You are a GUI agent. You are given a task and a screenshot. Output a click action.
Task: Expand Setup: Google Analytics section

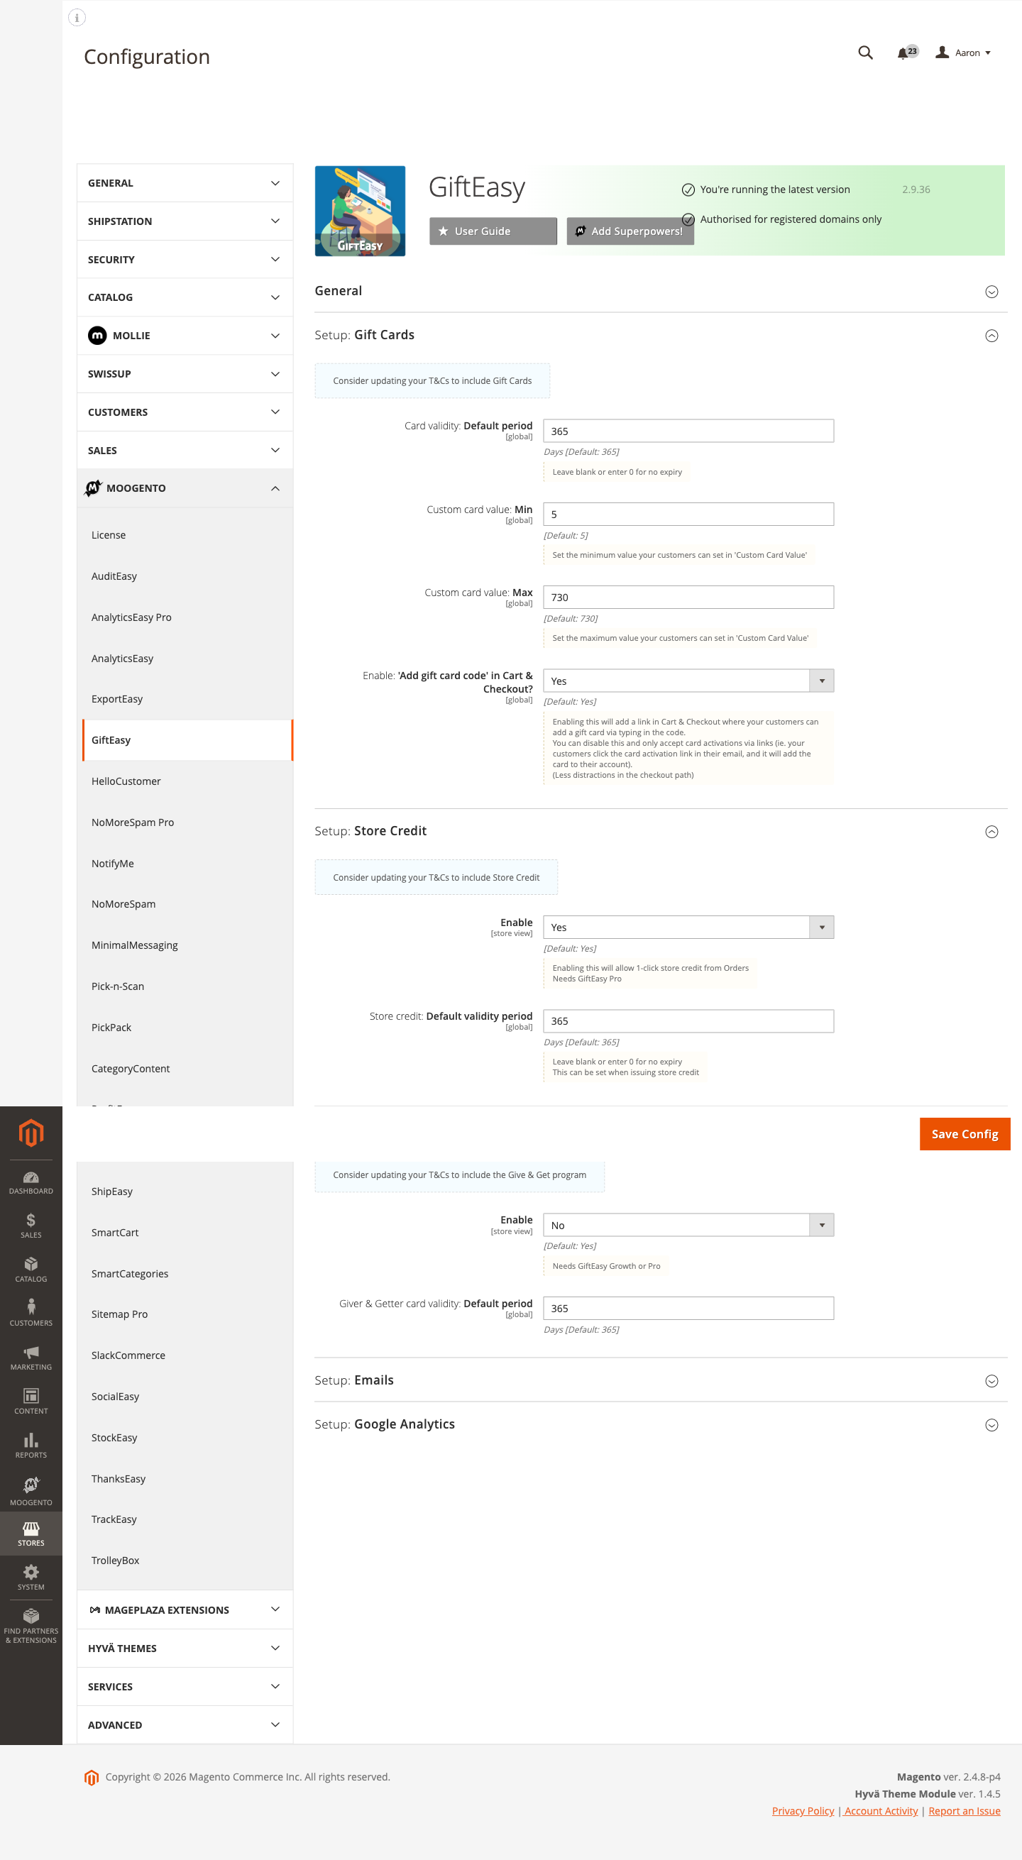661,1424
